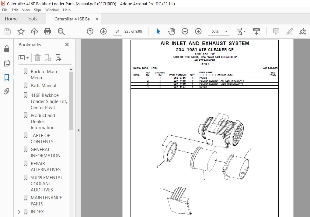Viewport: 310px width, 217px height.
Task: Open the Attachments paperclip panel
Action: point(7,91)
